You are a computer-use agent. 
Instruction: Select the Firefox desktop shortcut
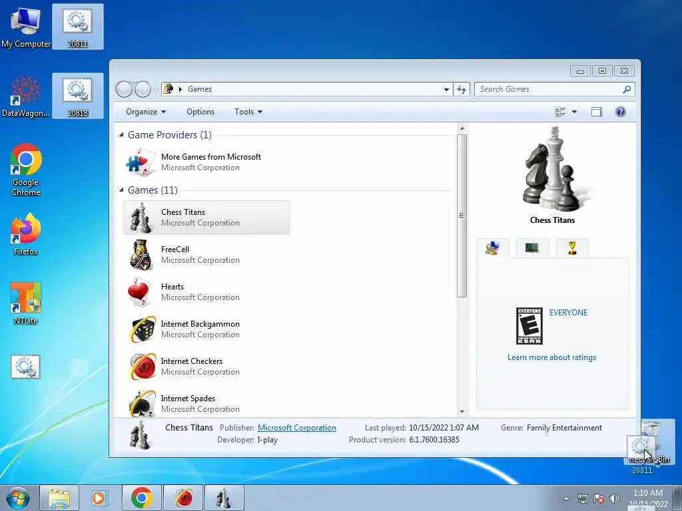point(26,234)
